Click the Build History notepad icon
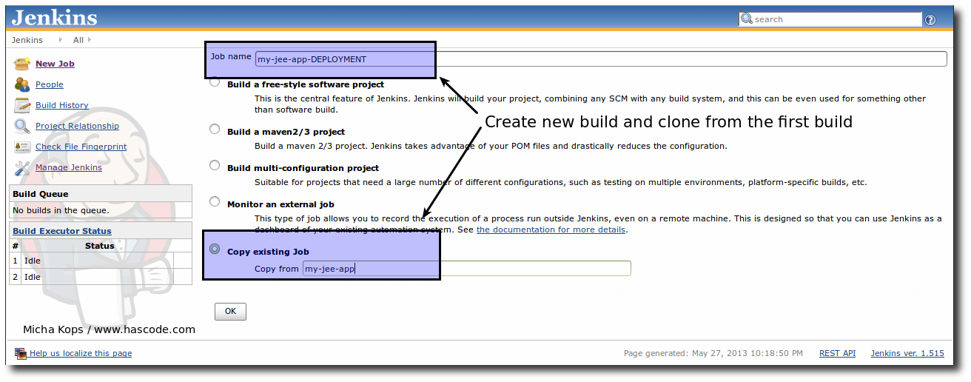The width and height of the screenshot is (971, 382). pyautogui.click(x=22, y=105)
